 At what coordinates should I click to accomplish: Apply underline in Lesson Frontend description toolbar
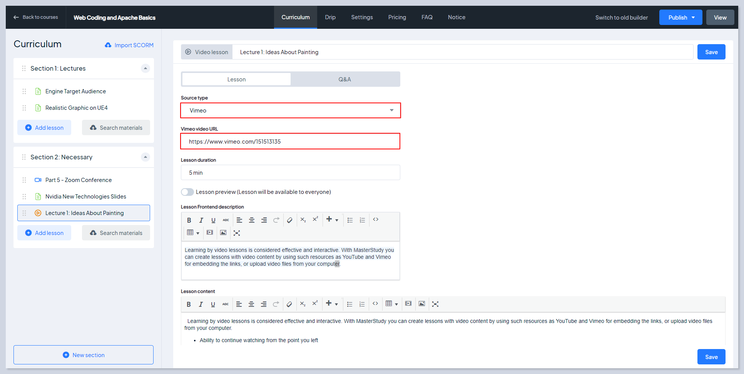pos(213,220)
